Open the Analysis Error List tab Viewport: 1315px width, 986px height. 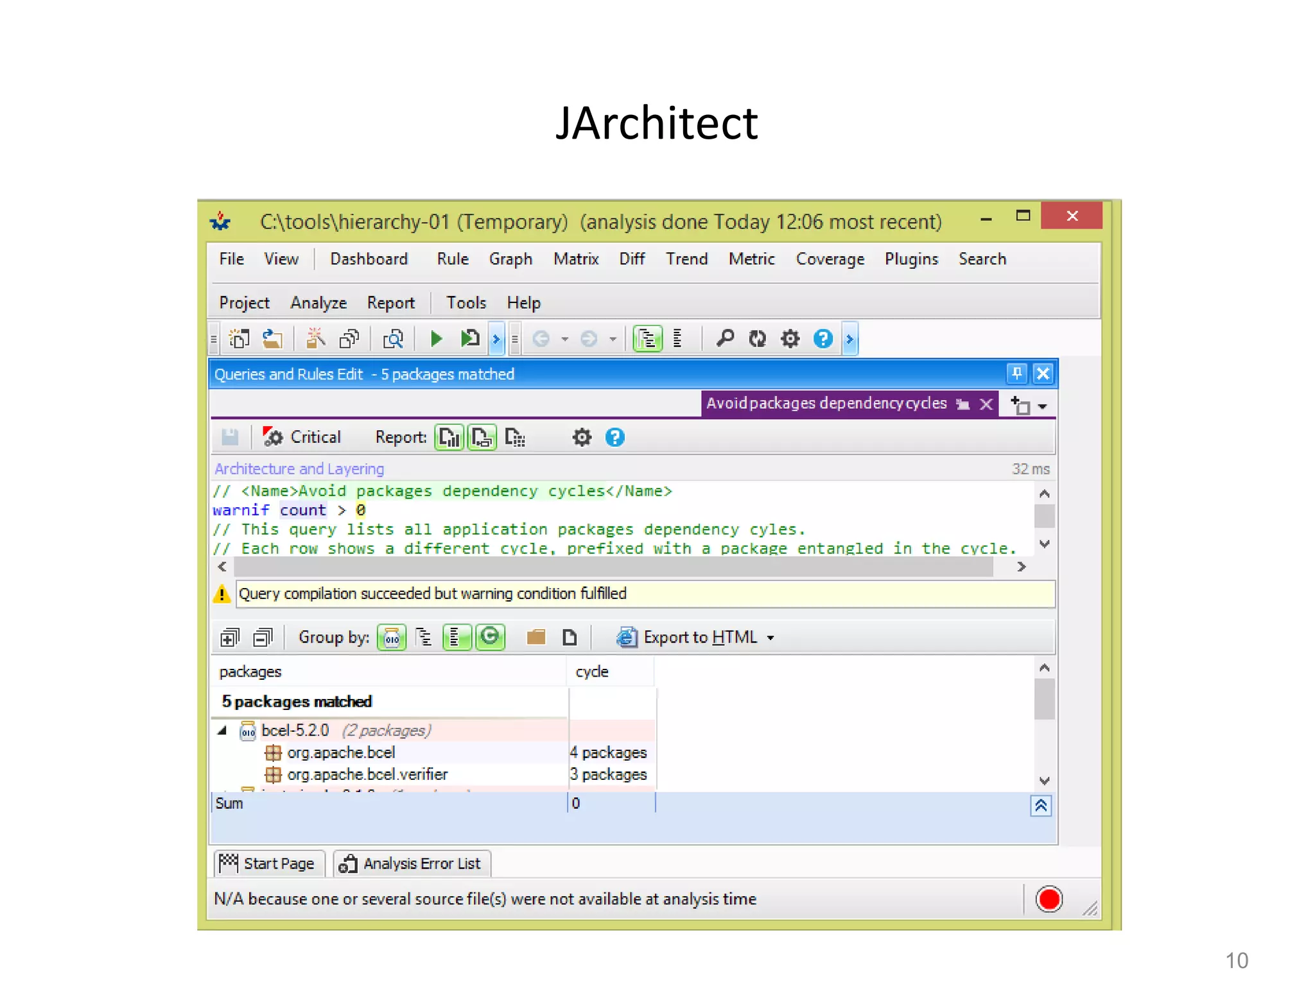pos(411,863)
